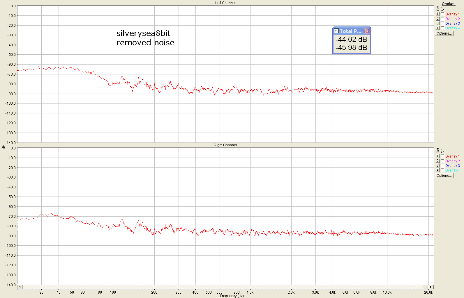Open Options... for Left Channel overlays

444,33
